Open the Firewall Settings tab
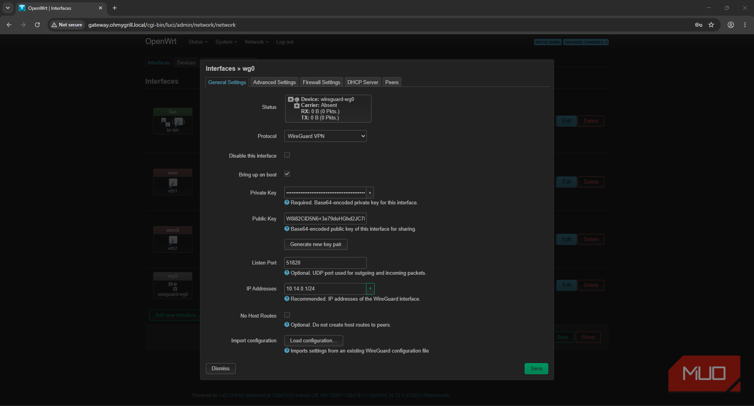754x406 pixels. click(x=322, y=82)
